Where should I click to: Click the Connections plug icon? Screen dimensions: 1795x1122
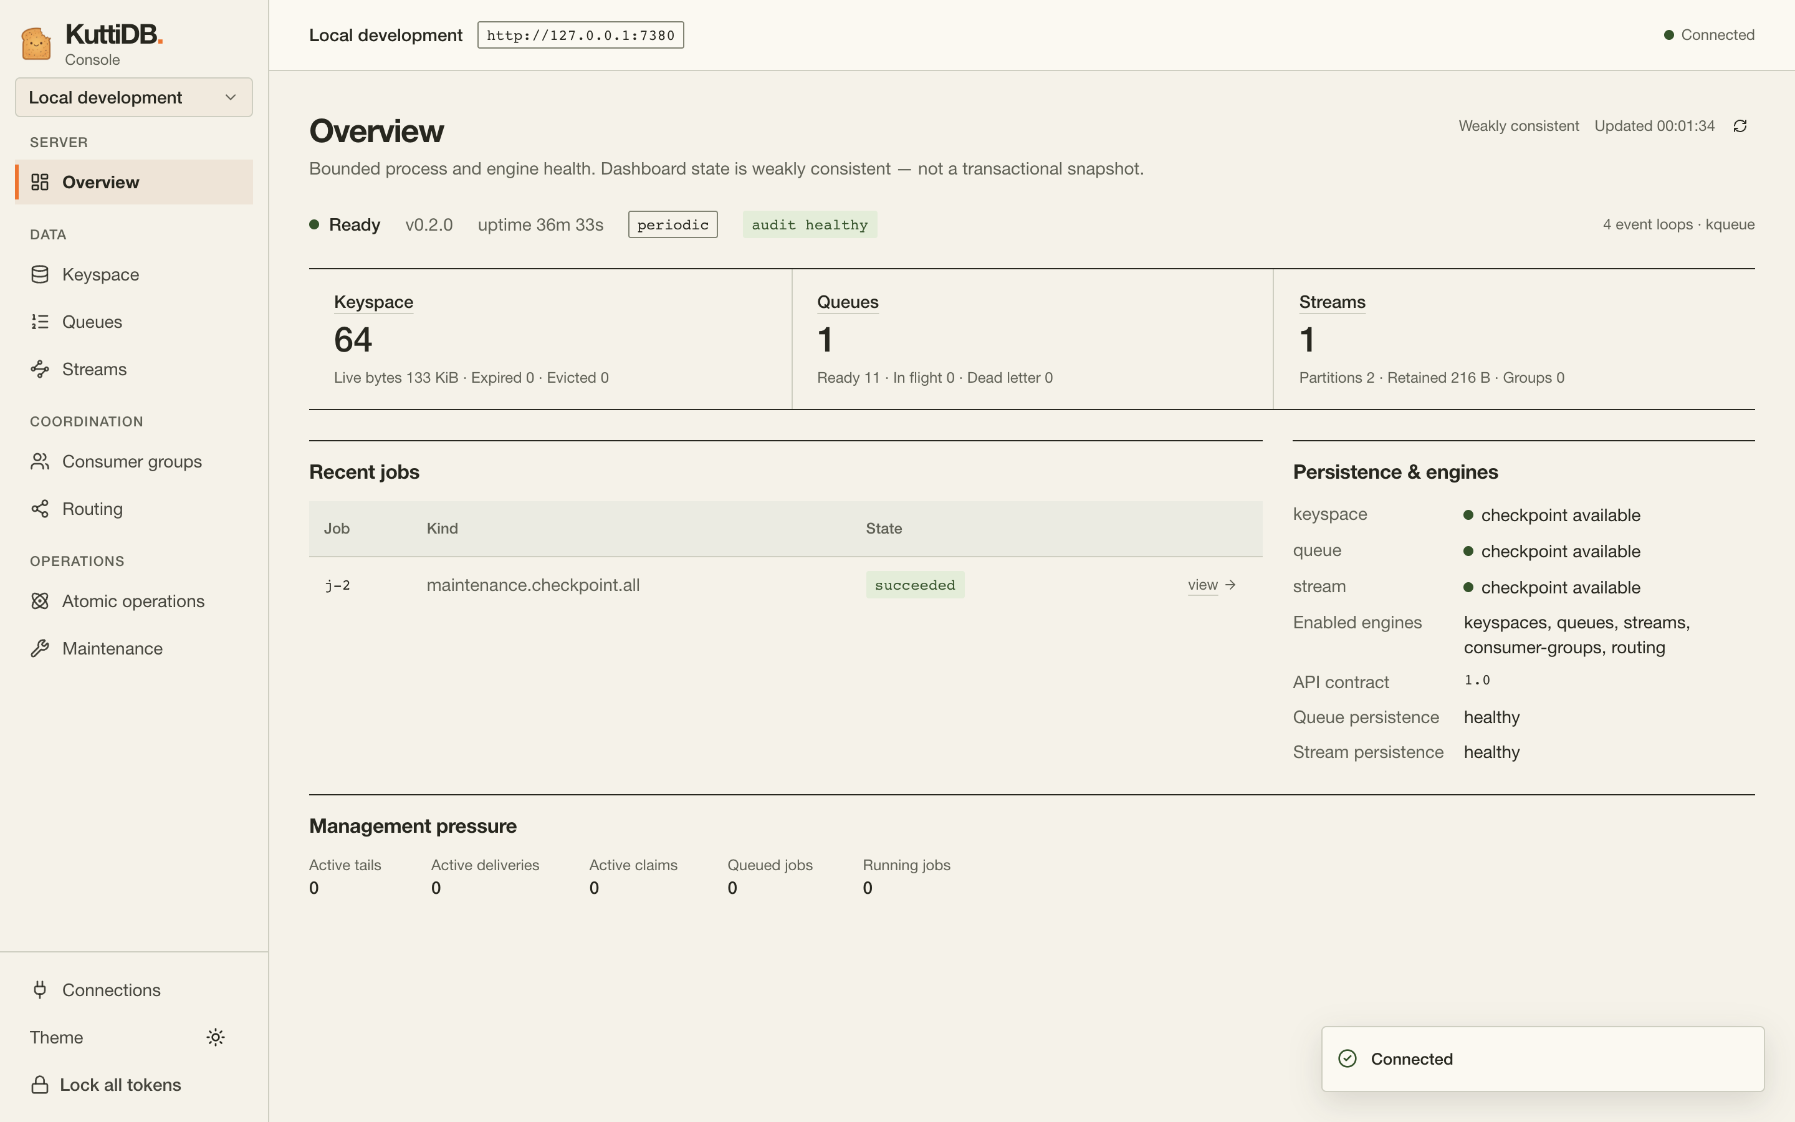[x=40, y=990]
